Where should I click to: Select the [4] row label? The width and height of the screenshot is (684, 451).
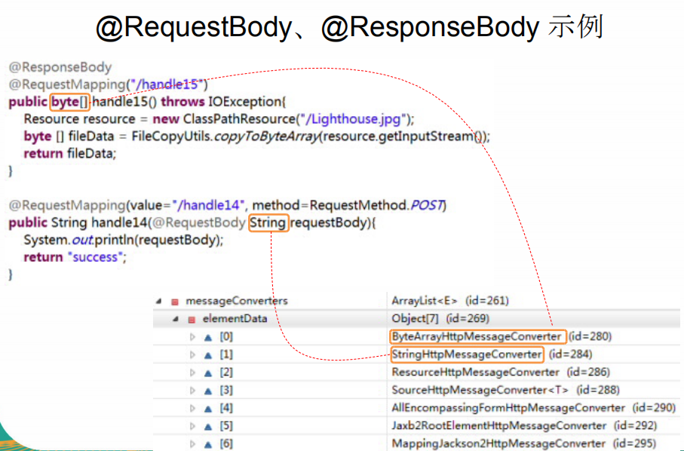[226, 408]
